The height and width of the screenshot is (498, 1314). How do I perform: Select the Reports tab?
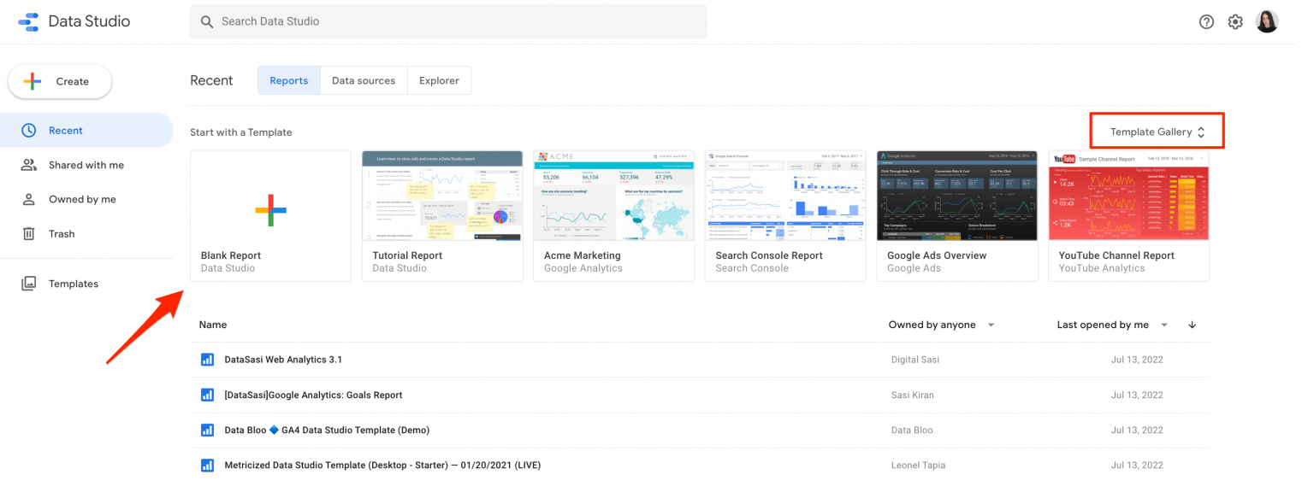[x=289, y=81]
